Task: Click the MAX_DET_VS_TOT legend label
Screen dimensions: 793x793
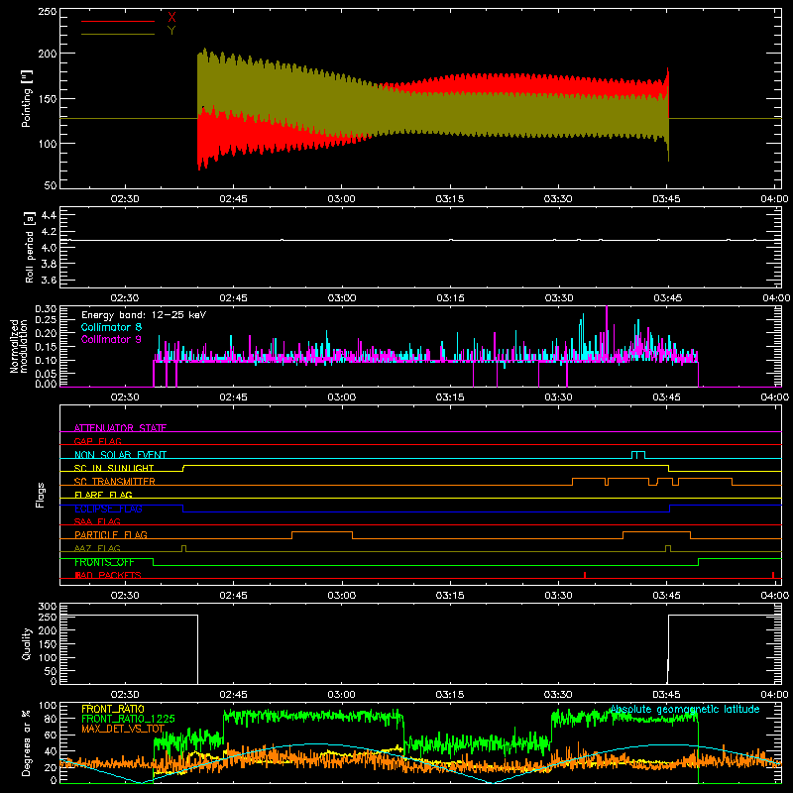Action: tap(123, 729)
